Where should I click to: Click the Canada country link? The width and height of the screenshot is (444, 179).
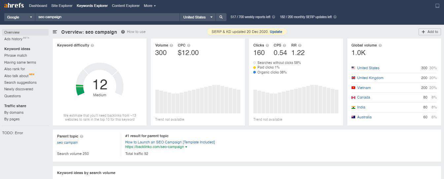(x=363, y=97)
